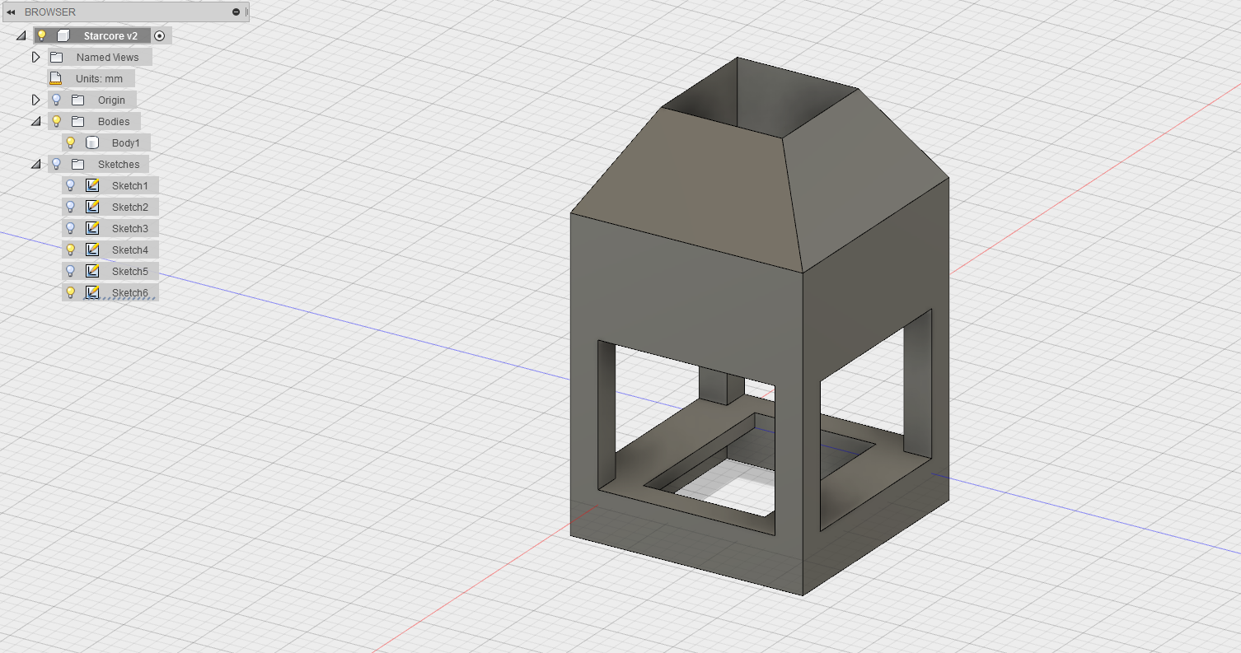
Task: Click the Bodies folder icon
Action: (78, 121)
